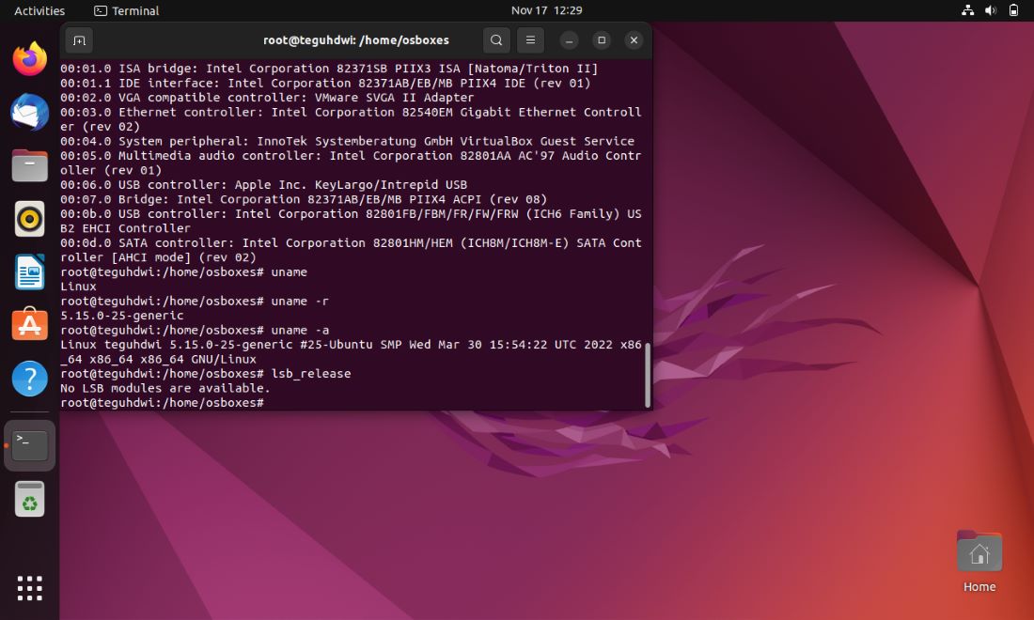Click 'No LSB modules are available.' text
The width and height of the screenshot is (1034, 620).
pos(165,388)
